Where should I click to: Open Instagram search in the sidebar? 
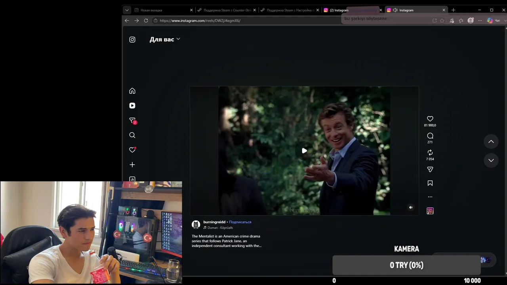pyautogui.click(x=132, y=135)
